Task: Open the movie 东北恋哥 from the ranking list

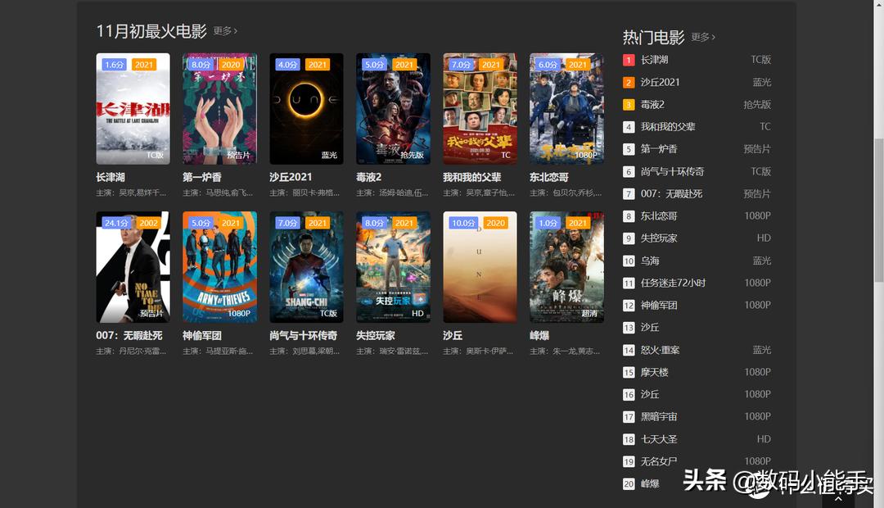Action: coord(659,215)
